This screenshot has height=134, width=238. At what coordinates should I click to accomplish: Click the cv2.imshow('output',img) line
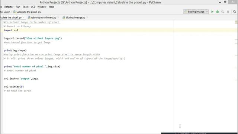(x=21, y=79)
